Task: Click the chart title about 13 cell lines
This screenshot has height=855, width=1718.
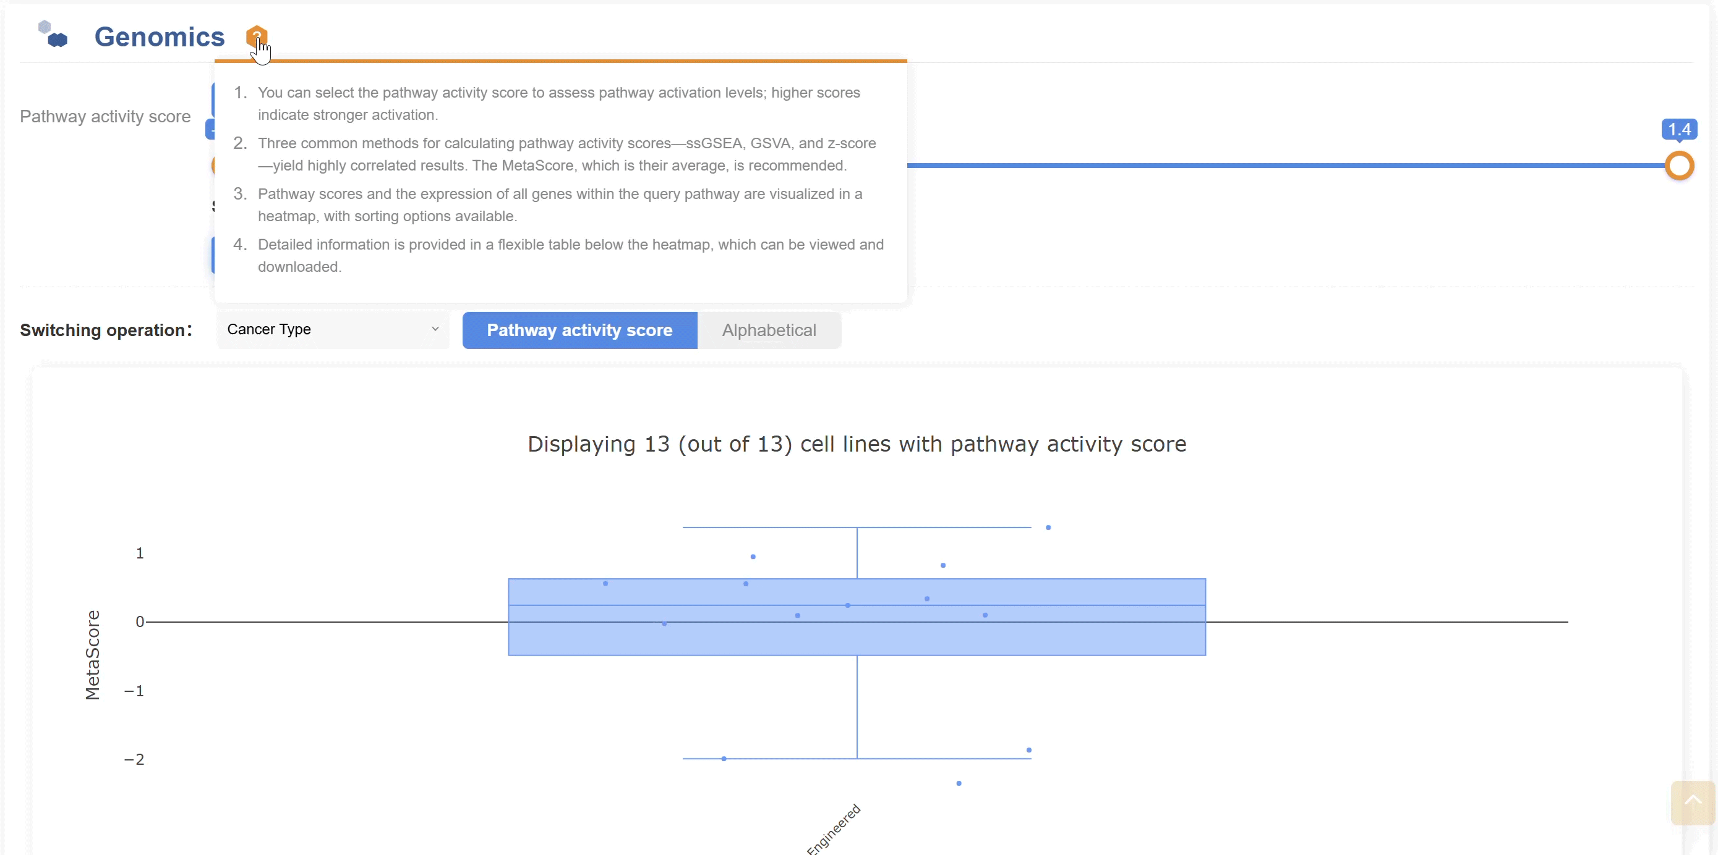Action: coord(857,444)
